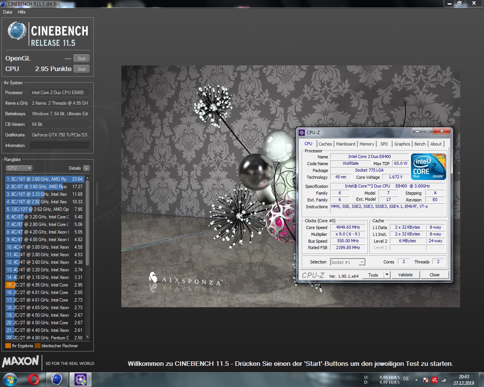Launch the Opera browser from the taskbar

coord(34,379)
